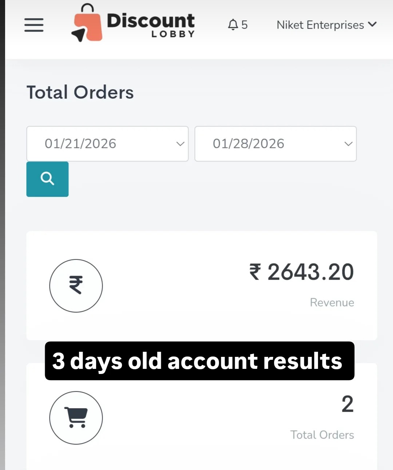This screenshot has height=470, width=393.
Task: Click the Revenue label text
Action: [x=332, y=303]
